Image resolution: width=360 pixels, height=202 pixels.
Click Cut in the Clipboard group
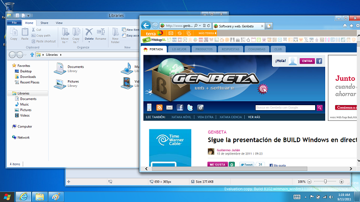pos(37,30)
